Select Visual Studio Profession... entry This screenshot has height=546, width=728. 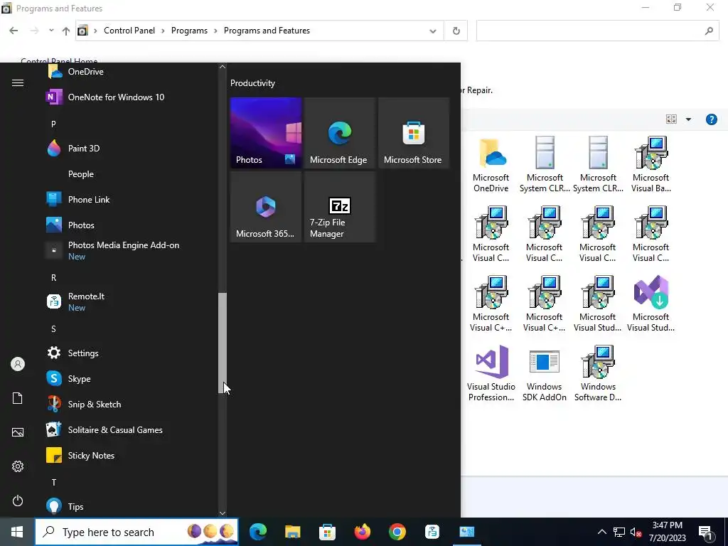[x=491, y=374]
